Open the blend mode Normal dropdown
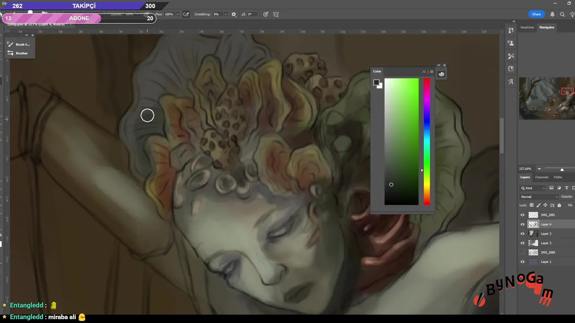This screenshot has height=323, width=575. tap(539, 197)
